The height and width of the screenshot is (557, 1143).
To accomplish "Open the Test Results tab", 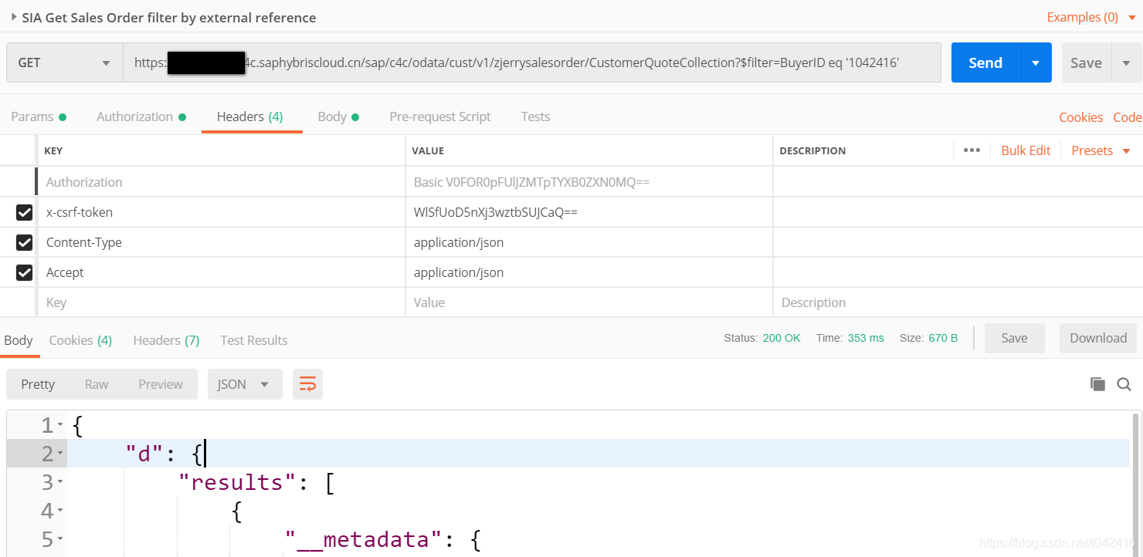I will click(254, 340).
